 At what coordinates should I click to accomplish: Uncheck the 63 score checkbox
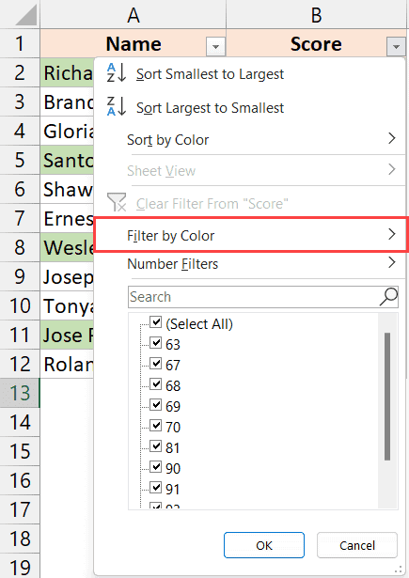click(156, 343)
